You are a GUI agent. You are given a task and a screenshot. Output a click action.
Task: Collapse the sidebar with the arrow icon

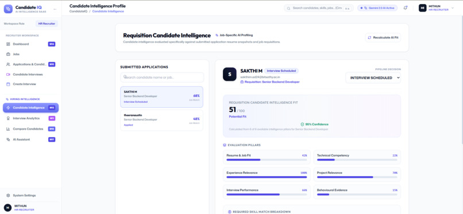click(x=55, y=9)
